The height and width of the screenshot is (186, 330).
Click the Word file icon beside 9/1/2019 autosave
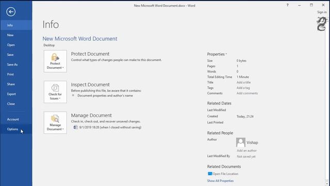(x=76, y=127)
